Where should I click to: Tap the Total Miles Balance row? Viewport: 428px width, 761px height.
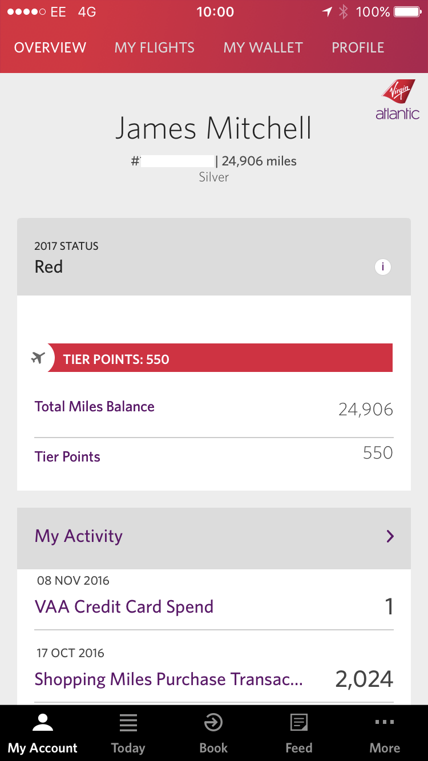(214, 408)
